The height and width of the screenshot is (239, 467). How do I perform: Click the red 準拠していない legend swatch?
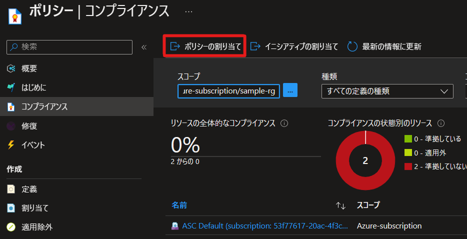coord(408,166)
